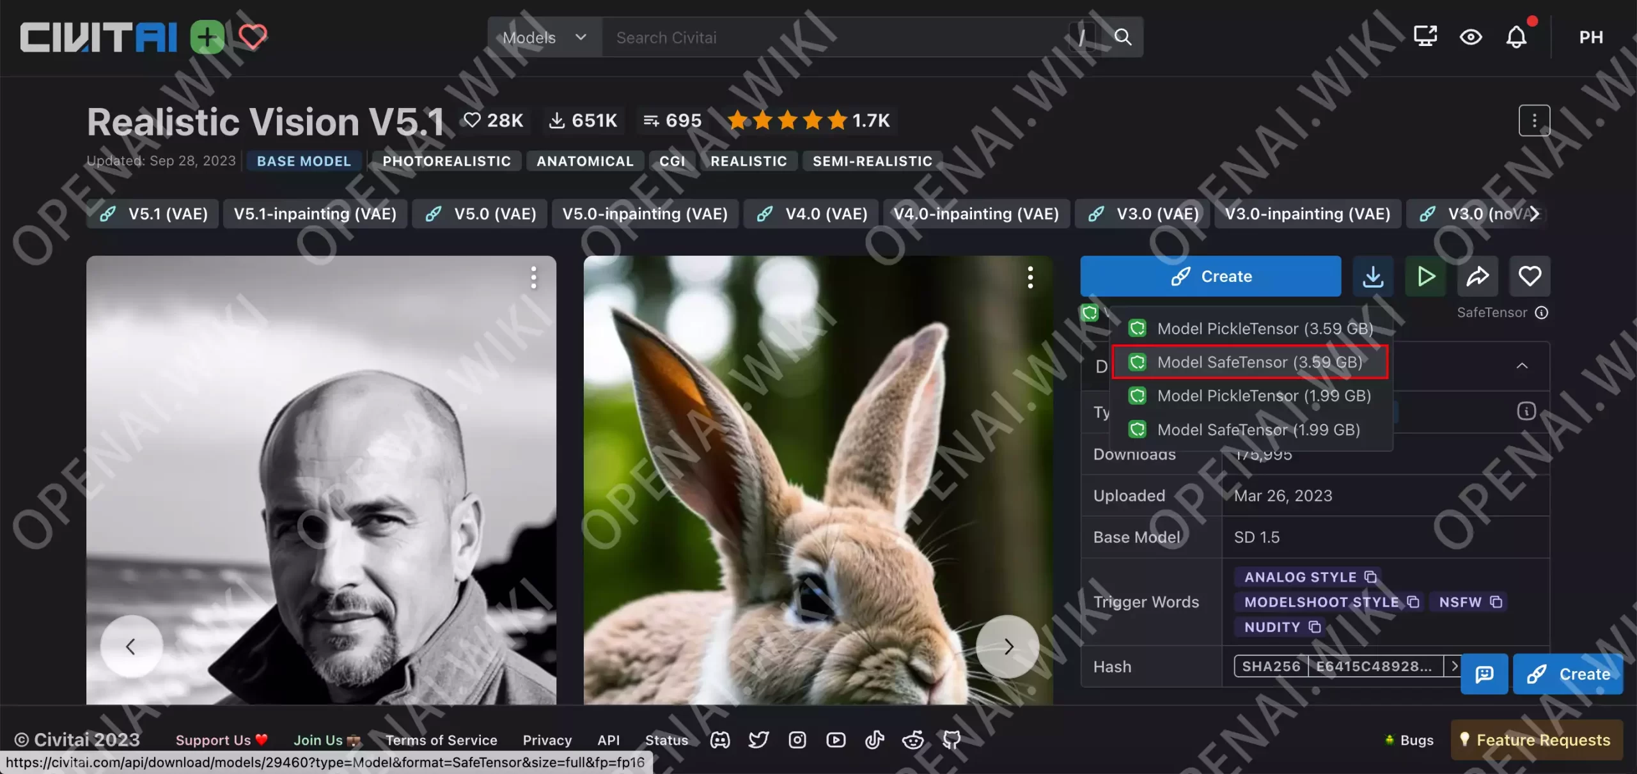Open the SafeTensor info icon

(1542, 313)
